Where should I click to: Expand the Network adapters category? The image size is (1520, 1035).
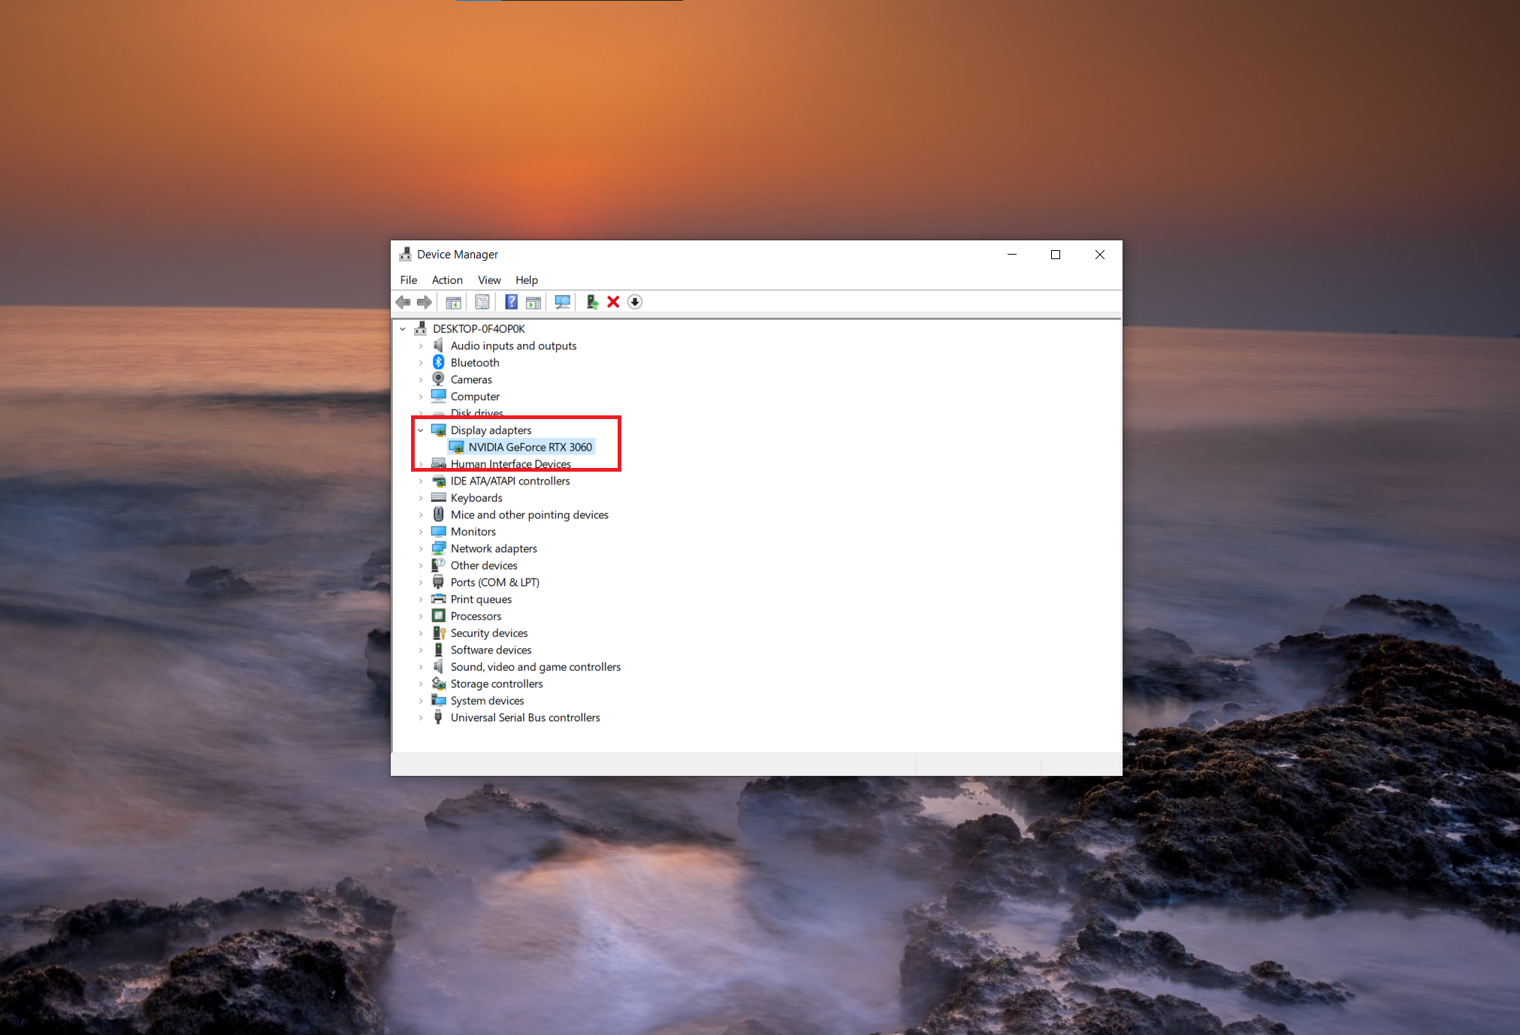pyautogui.click(x=421, y=549)
